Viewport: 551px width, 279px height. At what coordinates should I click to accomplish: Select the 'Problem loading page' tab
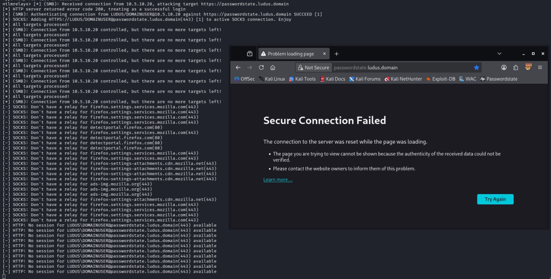point(291,54)
